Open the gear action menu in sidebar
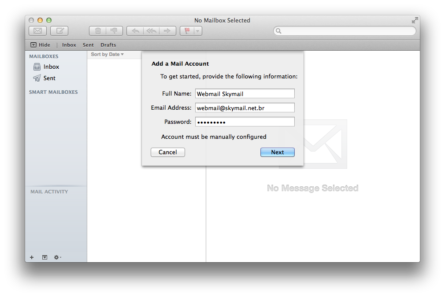The height and width of the screenshot is (297, 445). [57, 257]
